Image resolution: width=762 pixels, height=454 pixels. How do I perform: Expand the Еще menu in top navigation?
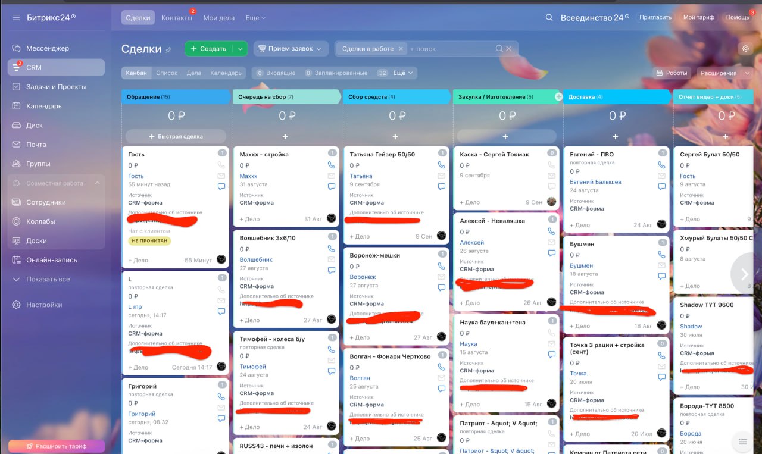coord(256,18)
